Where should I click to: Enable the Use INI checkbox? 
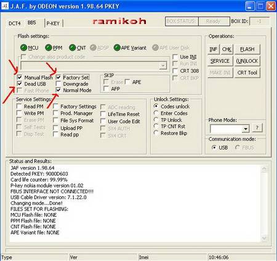click(175, 57)
